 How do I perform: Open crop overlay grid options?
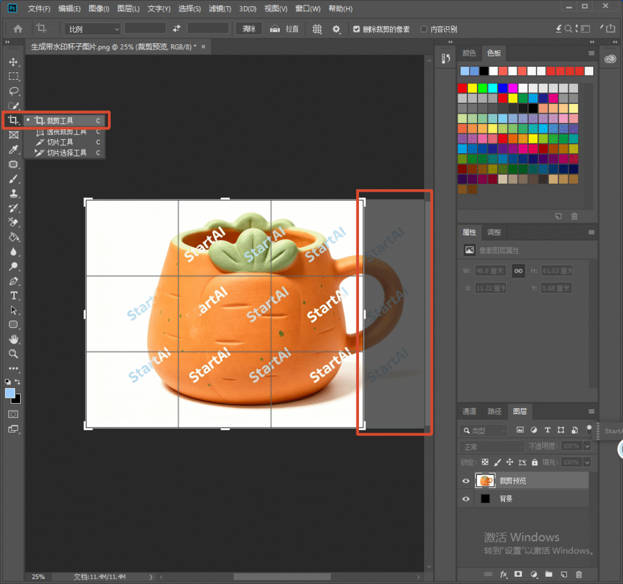coord(316,29)
